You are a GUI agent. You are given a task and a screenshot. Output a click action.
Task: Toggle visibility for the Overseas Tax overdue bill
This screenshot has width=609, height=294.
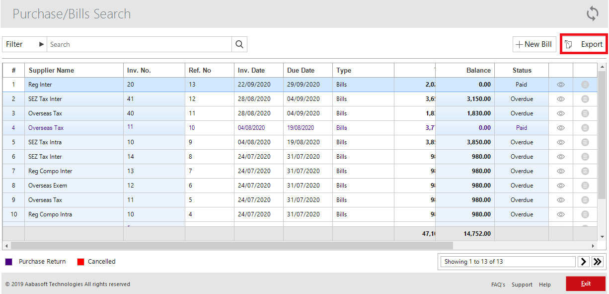point(560,113)
